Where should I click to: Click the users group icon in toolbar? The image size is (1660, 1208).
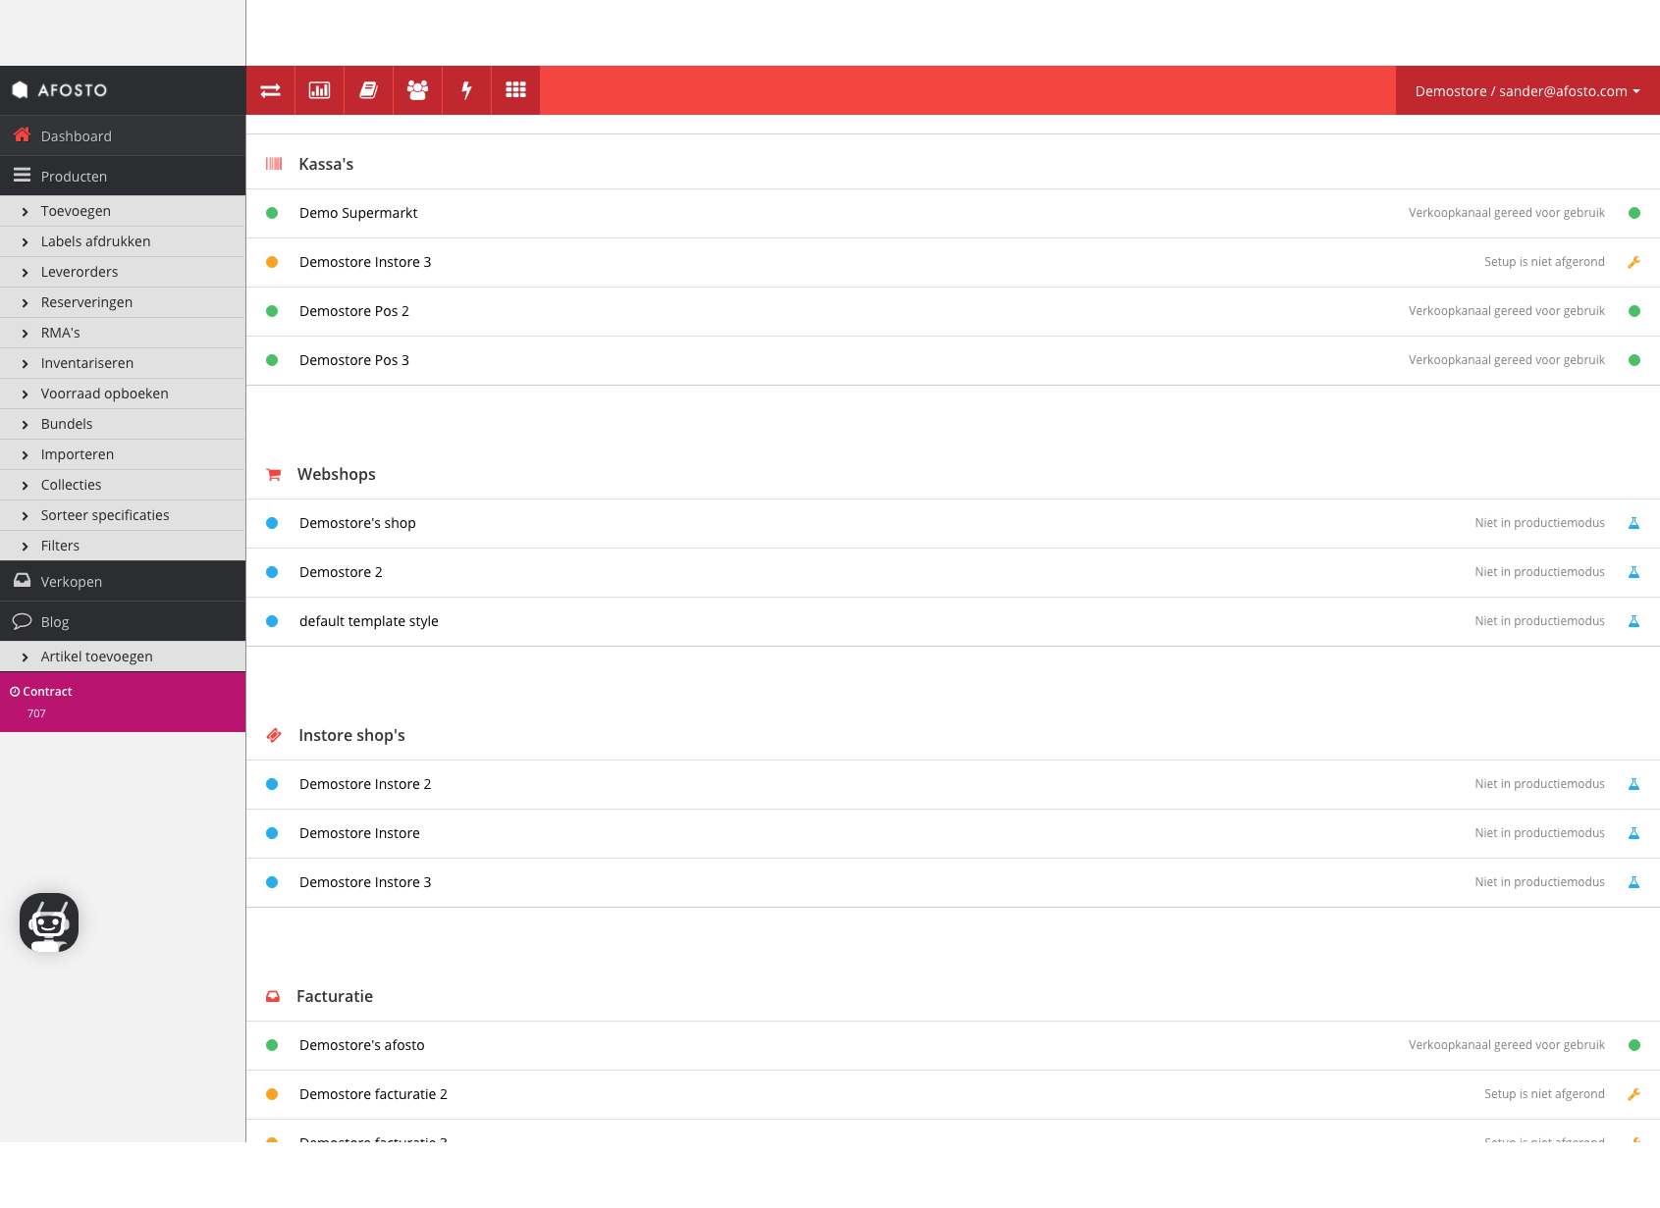[x=416, y=89]
